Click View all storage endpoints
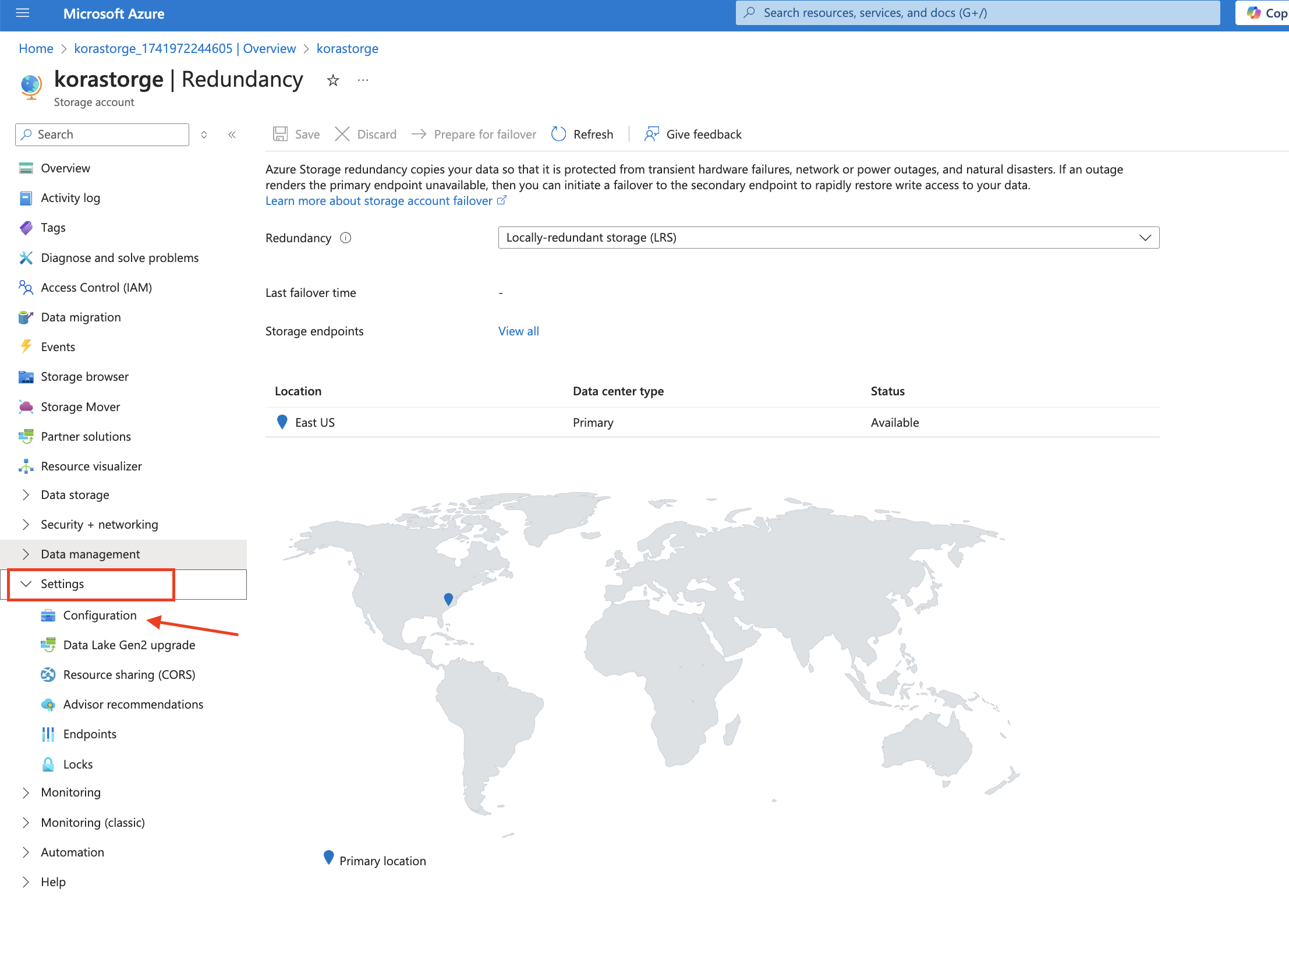This screenshot has width=1289, height=970. pyautogui.click(x=519, y=331)
